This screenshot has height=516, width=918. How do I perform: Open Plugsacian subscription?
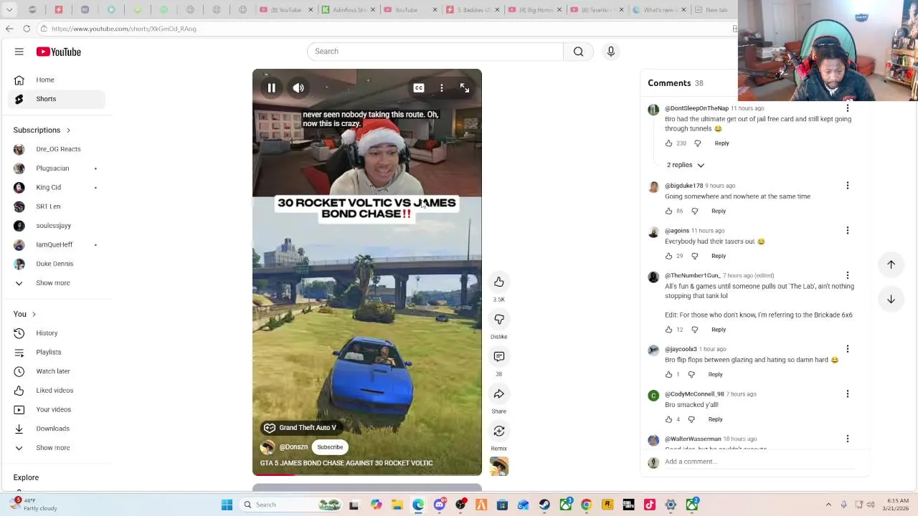[57, 168]
